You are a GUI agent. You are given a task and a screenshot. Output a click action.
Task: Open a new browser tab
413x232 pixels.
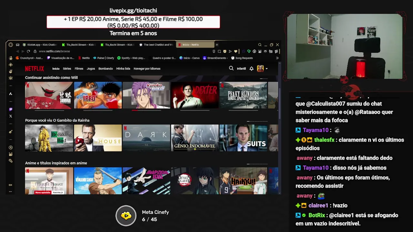pyautogui.click(x=217, y=45)
